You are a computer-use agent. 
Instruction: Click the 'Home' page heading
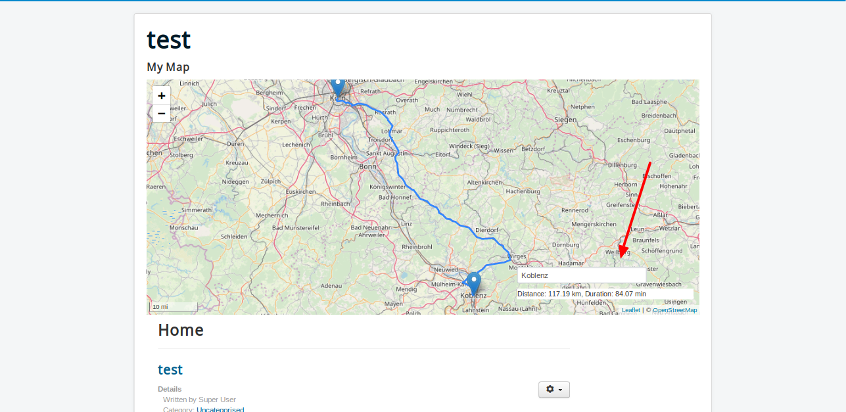point(181,330)
